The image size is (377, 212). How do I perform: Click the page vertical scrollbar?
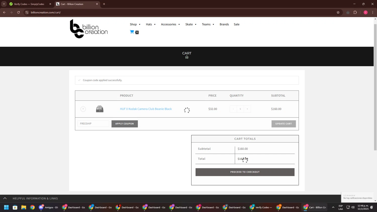tap(375, 87)
